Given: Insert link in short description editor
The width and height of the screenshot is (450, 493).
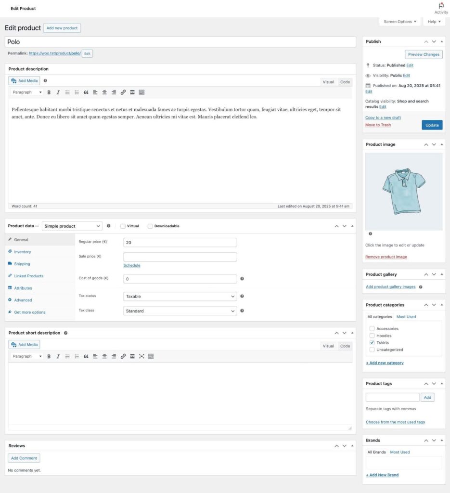Looking at the screenshot, I should pyautogui.click(x=123, y=356).
